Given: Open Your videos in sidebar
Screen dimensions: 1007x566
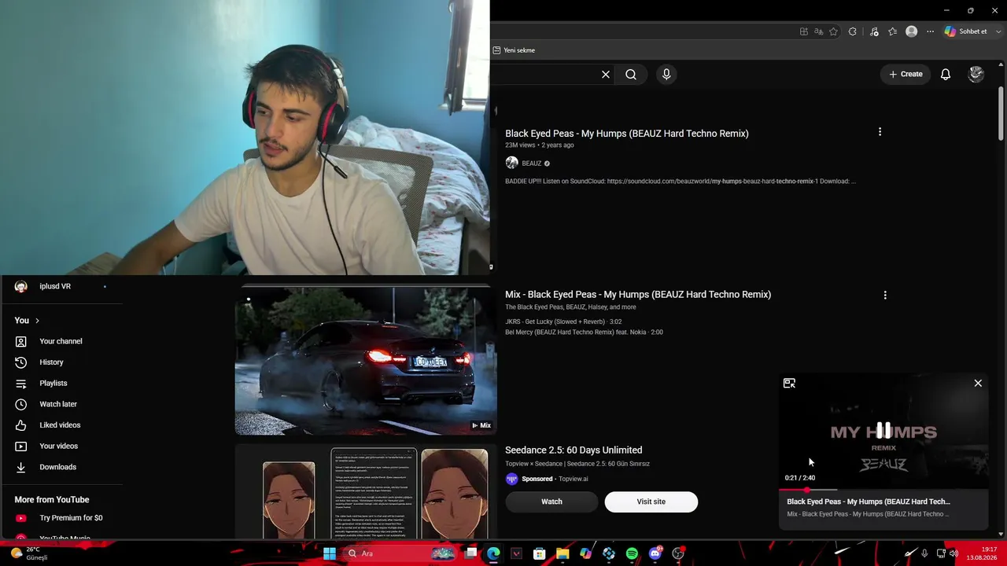Looking at the screenshot, I should pyautogui.click(x=58, y=447).
